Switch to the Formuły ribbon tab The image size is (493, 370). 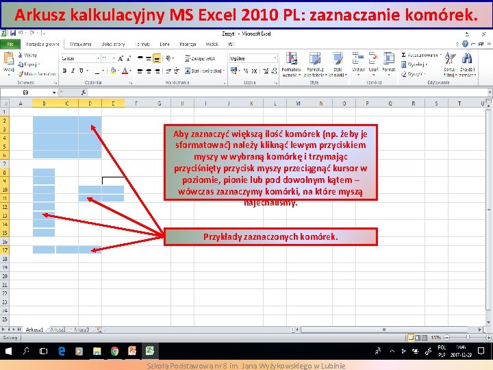pyautogui.click(x=142, y=44)
